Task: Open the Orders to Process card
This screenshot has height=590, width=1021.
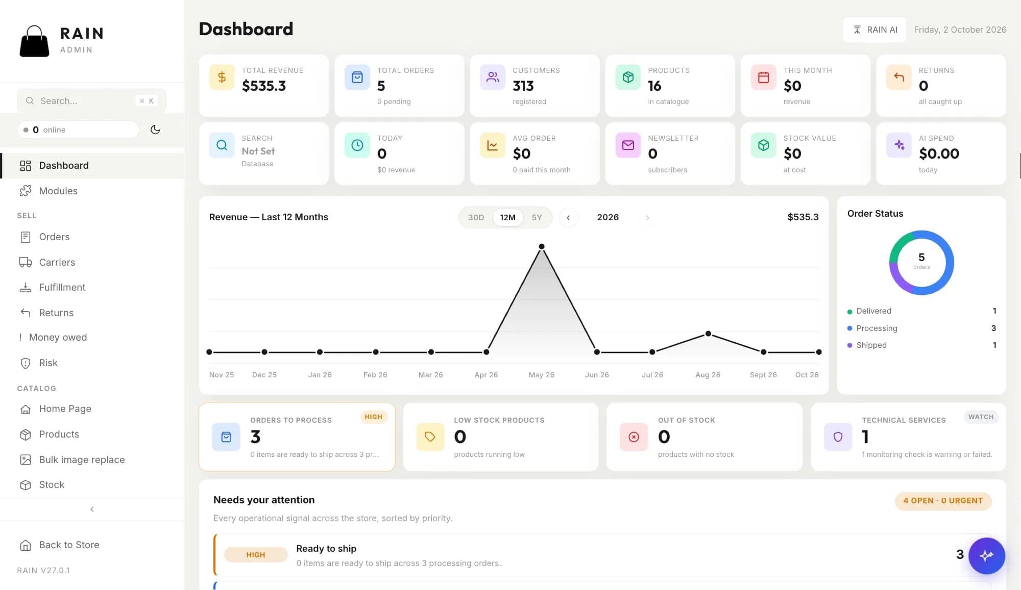Action: pyautogui.click(x=297, y=437)
